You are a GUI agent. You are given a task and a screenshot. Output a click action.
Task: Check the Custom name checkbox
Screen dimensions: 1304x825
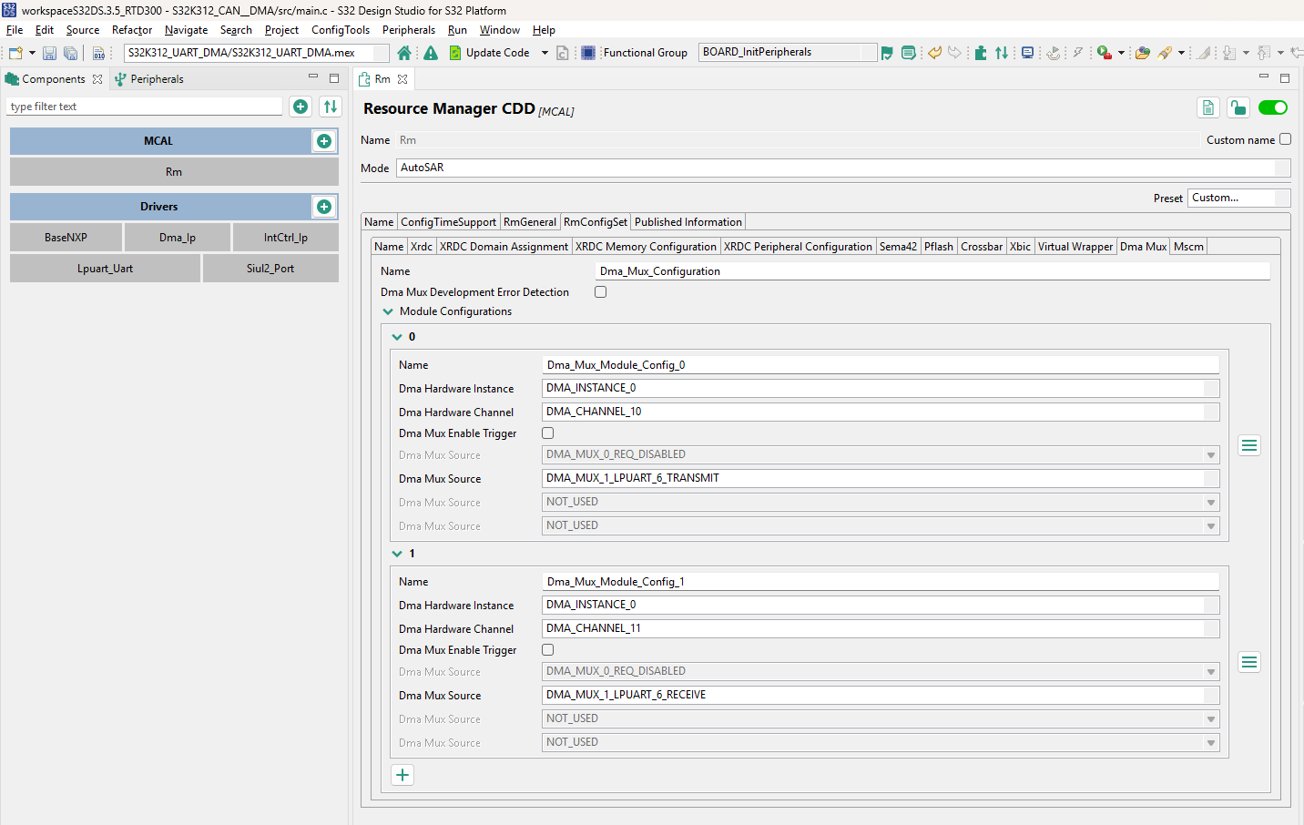[1286, 139]
